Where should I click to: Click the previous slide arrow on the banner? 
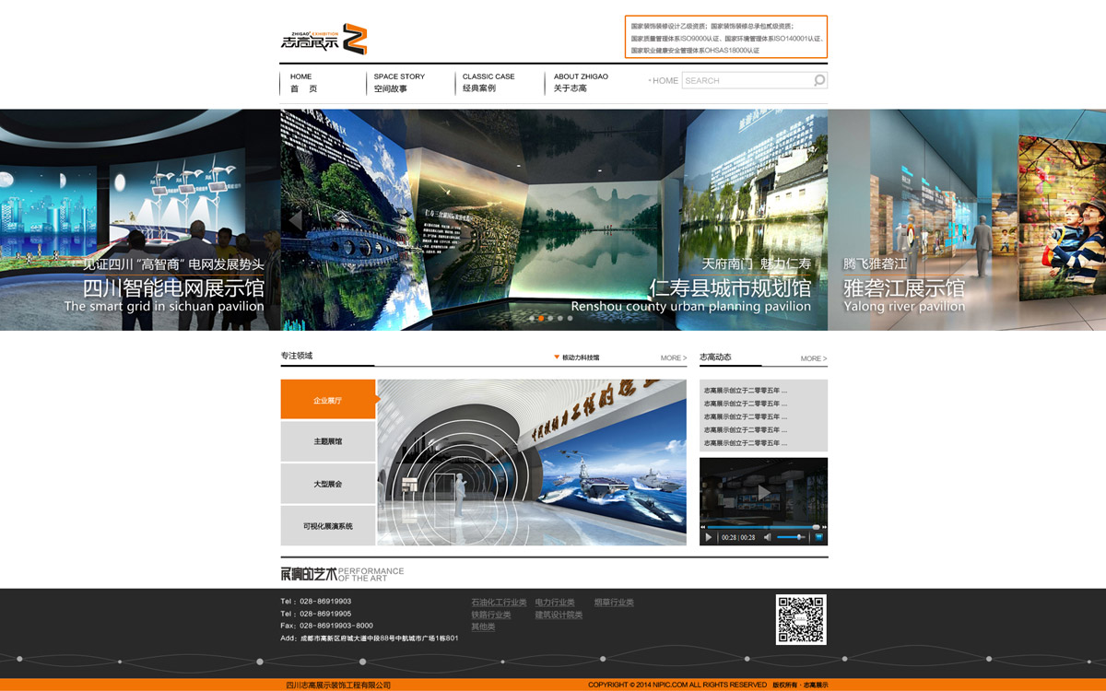(295, 220)
